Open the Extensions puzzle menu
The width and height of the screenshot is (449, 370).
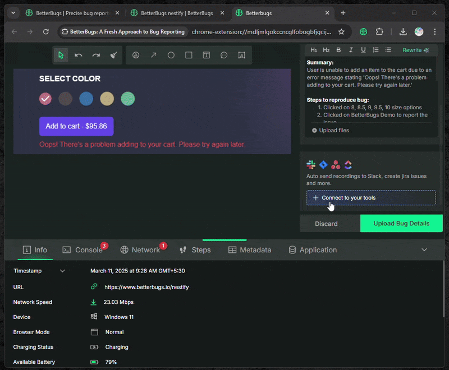tap(379, 32)
